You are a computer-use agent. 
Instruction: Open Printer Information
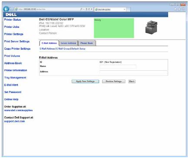[x=16, y=70]
